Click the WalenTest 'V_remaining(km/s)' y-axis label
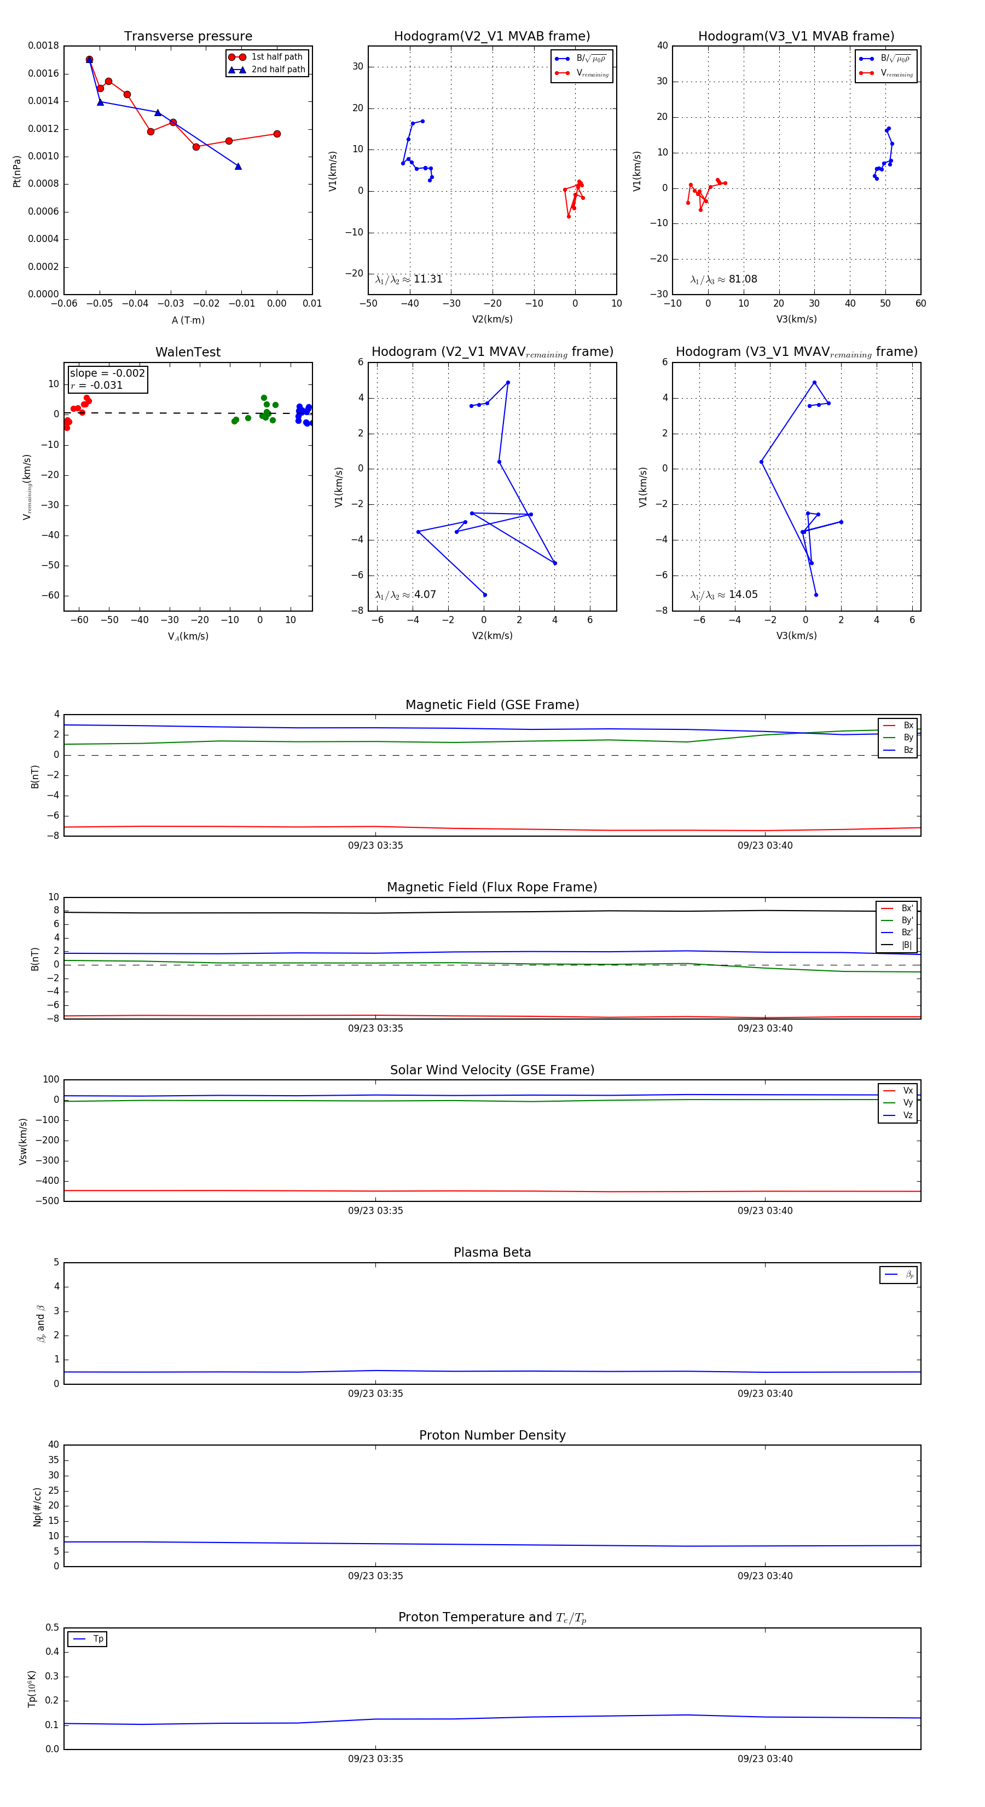Screen dimensions: 985x1807 click(x=27, y=487)
